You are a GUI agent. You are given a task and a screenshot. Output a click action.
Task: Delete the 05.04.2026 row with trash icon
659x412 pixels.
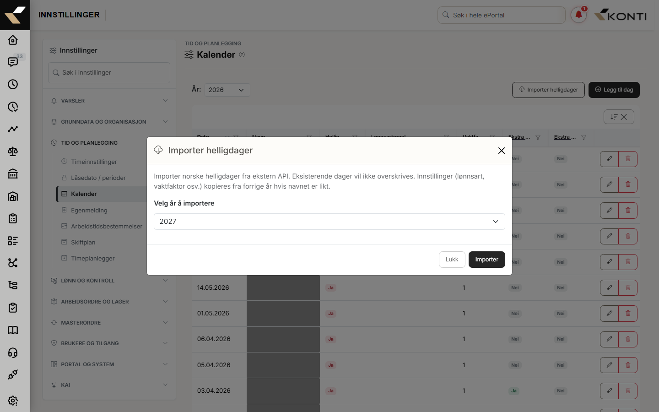click(628, 365)
